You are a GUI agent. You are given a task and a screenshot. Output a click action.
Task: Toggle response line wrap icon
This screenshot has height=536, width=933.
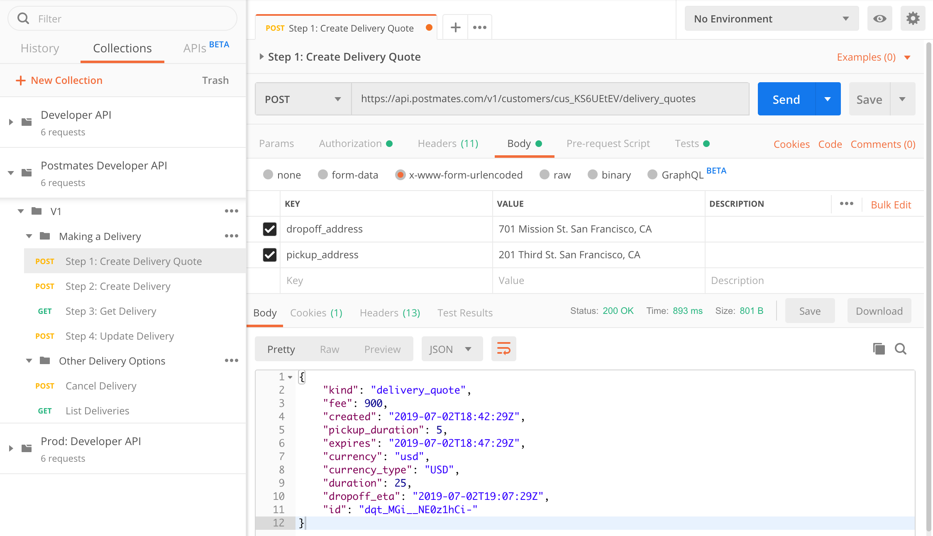coord(503,349)
